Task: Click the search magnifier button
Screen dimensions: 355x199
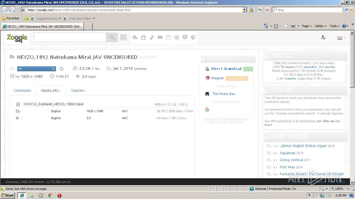Action: coord(112,37)
